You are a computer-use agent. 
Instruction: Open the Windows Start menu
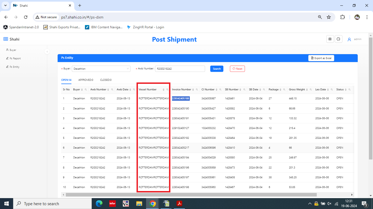(x=7, y=204)
